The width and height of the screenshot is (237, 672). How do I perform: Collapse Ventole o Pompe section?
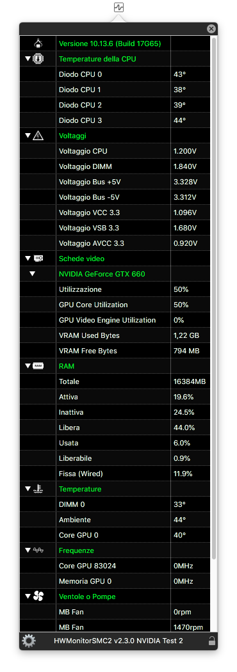pos(28,596)
